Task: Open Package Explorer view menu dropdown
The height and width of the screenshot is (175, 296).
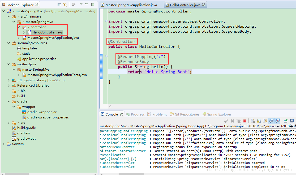Action: tap(81, 4)
